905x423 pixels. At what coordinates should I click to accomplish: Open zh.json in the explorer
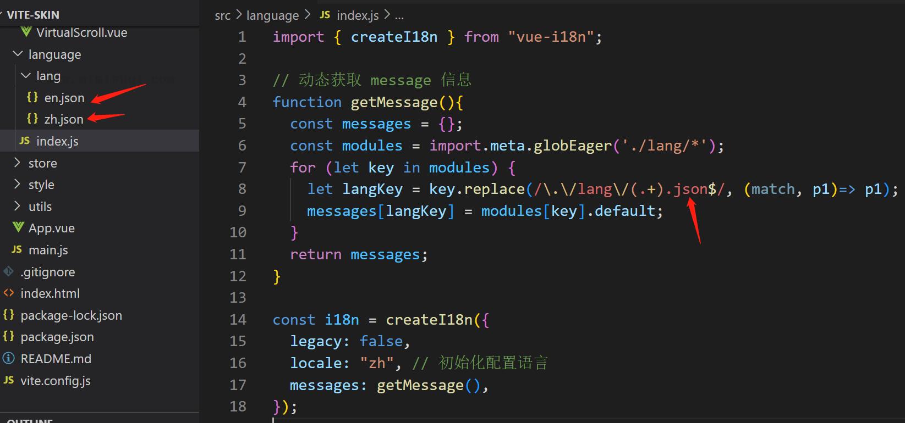tap(64, 119)
